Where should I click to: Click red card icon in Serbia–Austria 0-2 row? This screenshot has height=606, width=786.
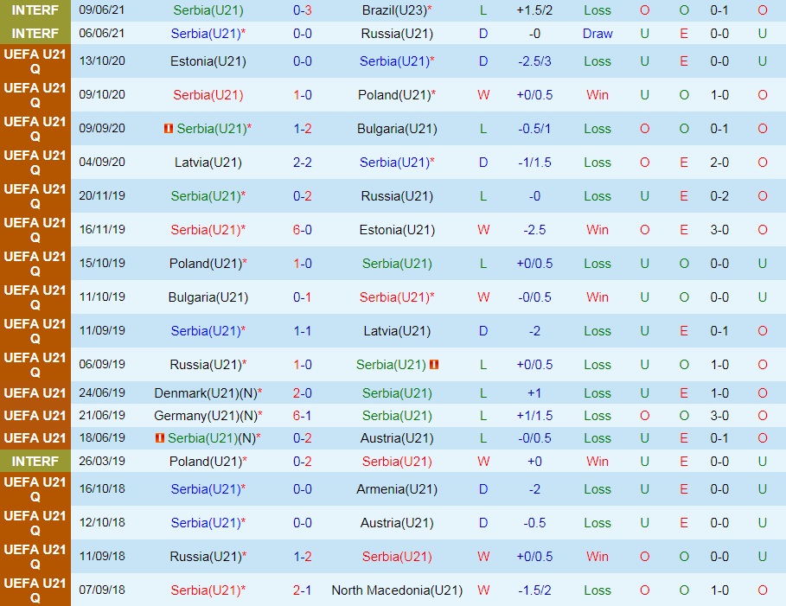click(x=159, y=438)
